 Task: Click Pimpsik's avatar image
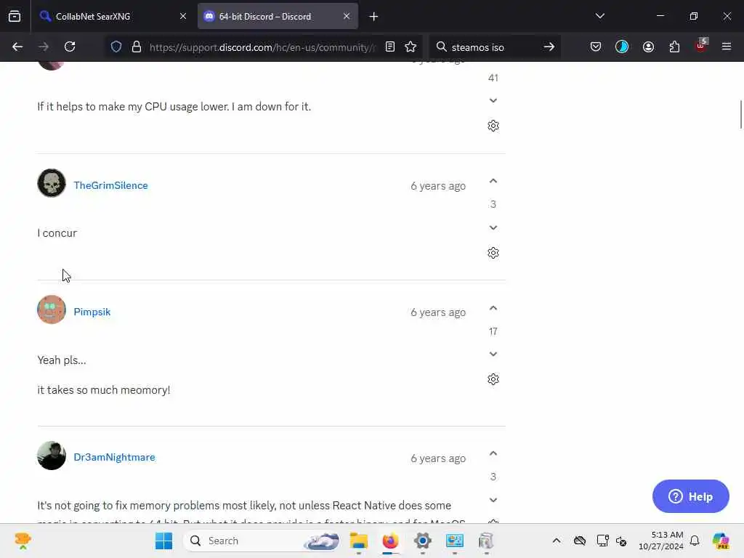coord(52,310)
